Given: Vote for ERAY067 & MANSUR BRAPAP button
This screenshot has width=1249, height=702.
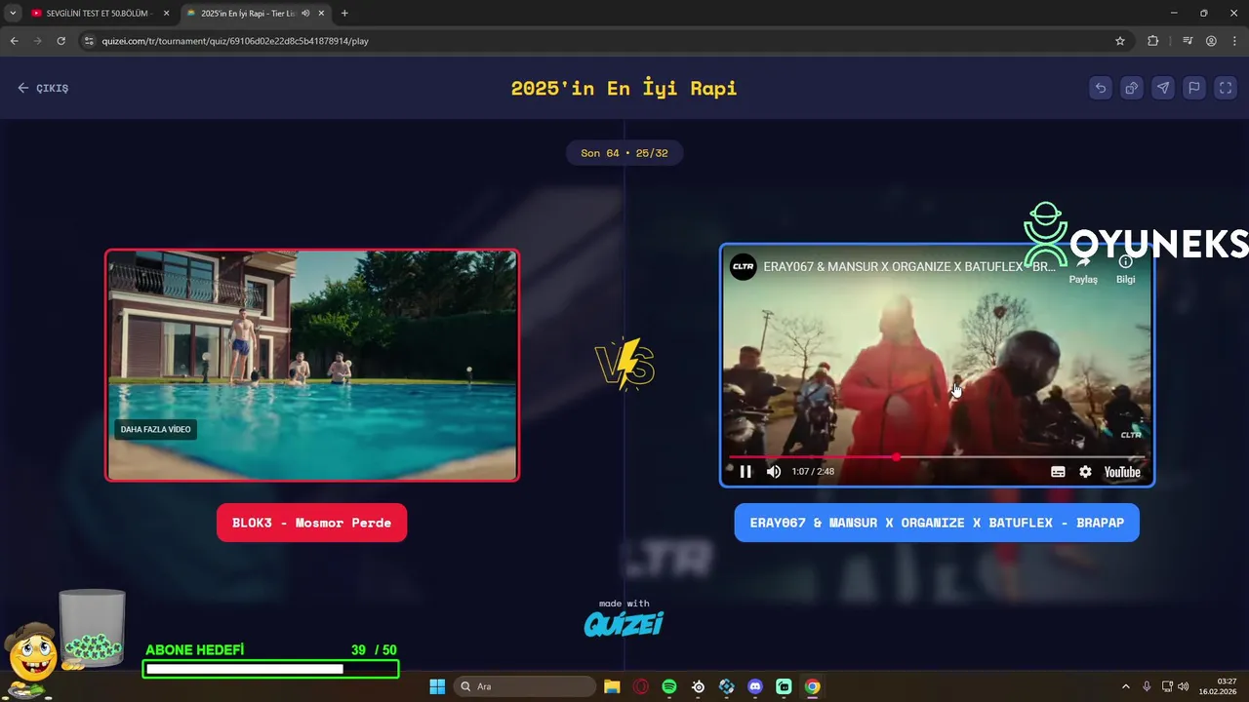Looking at the screenshot, I should 937,523.
